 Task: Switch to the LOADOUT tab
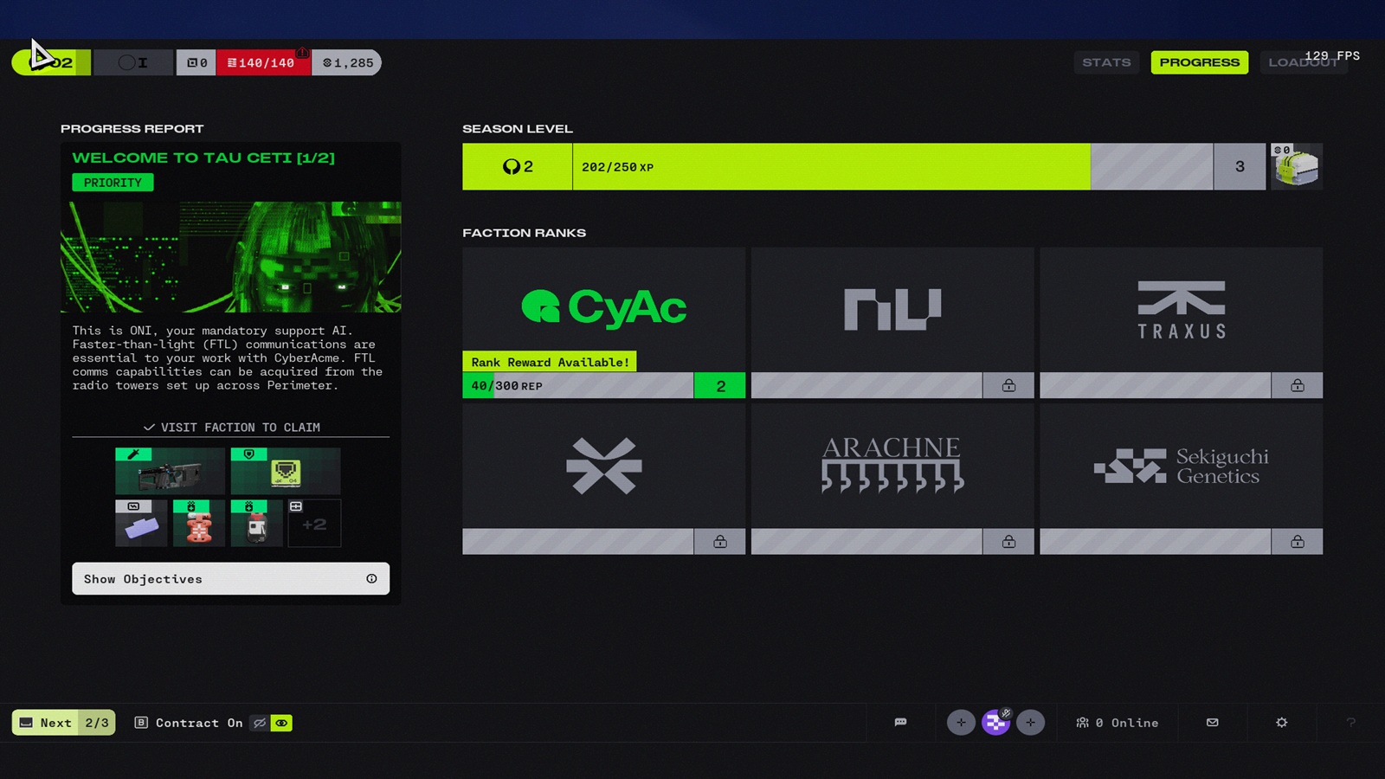1303,62
